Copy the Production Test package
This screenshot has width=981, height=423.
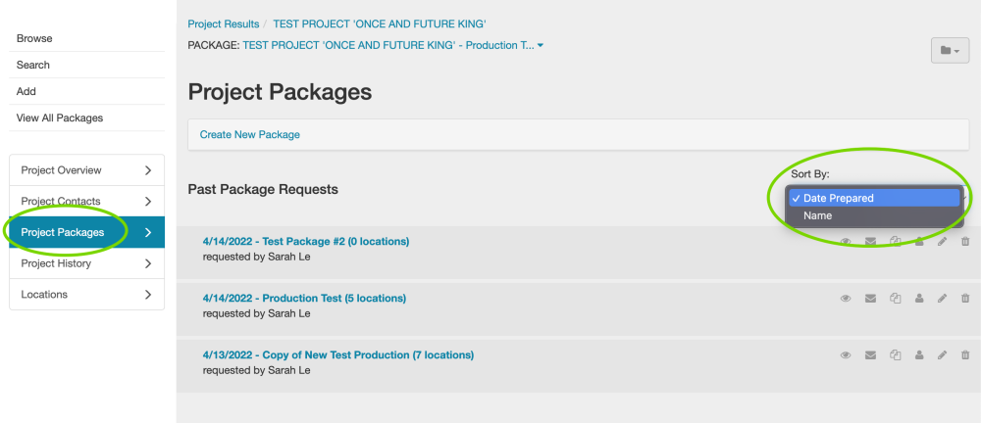coord(895,299)
